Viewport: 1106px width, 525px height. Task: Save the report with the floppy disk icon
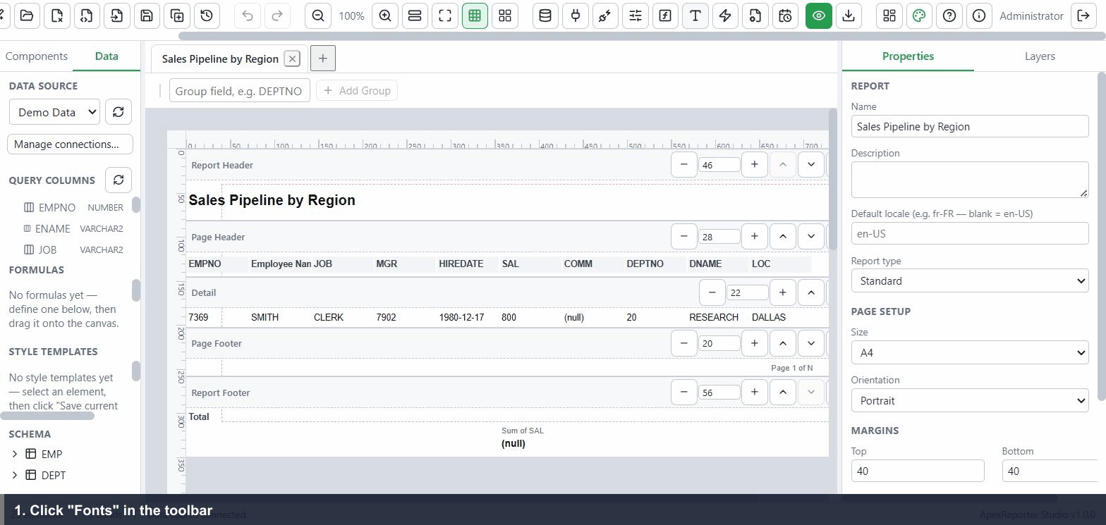click(147, 16)
